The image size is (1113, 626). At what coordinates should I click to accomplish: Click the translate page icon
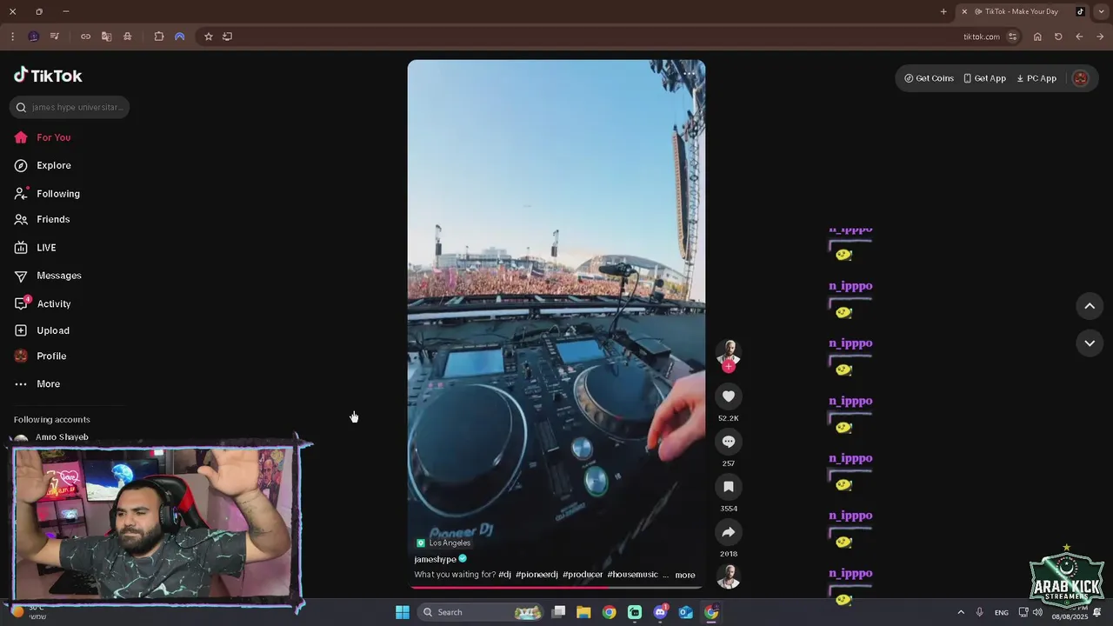[106, 37]
